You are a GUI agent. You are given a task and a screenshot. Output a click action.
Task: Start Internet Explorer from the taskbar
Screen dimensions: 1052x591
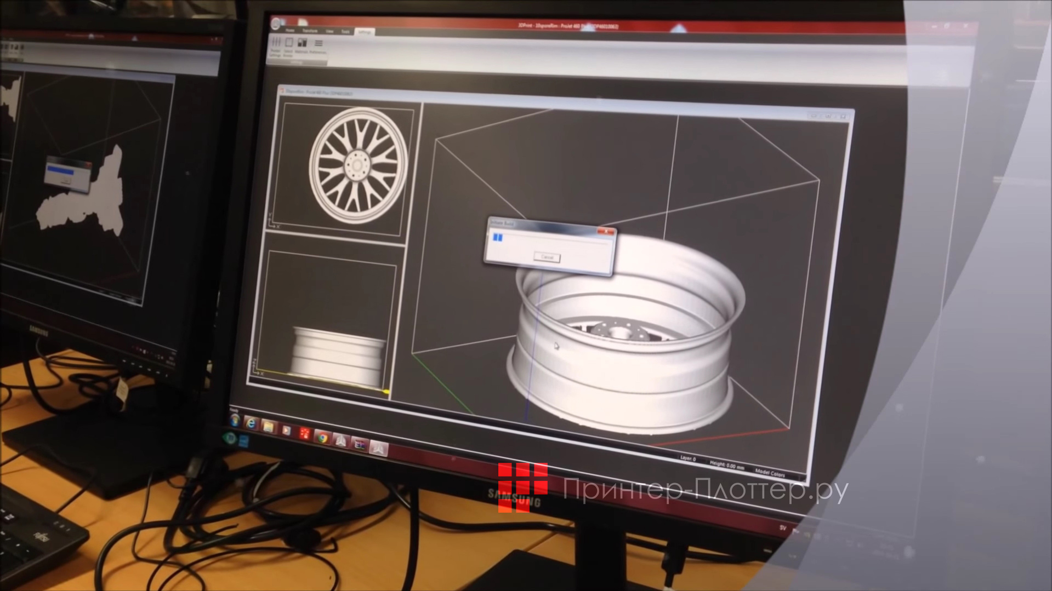(x=251, y=423)
